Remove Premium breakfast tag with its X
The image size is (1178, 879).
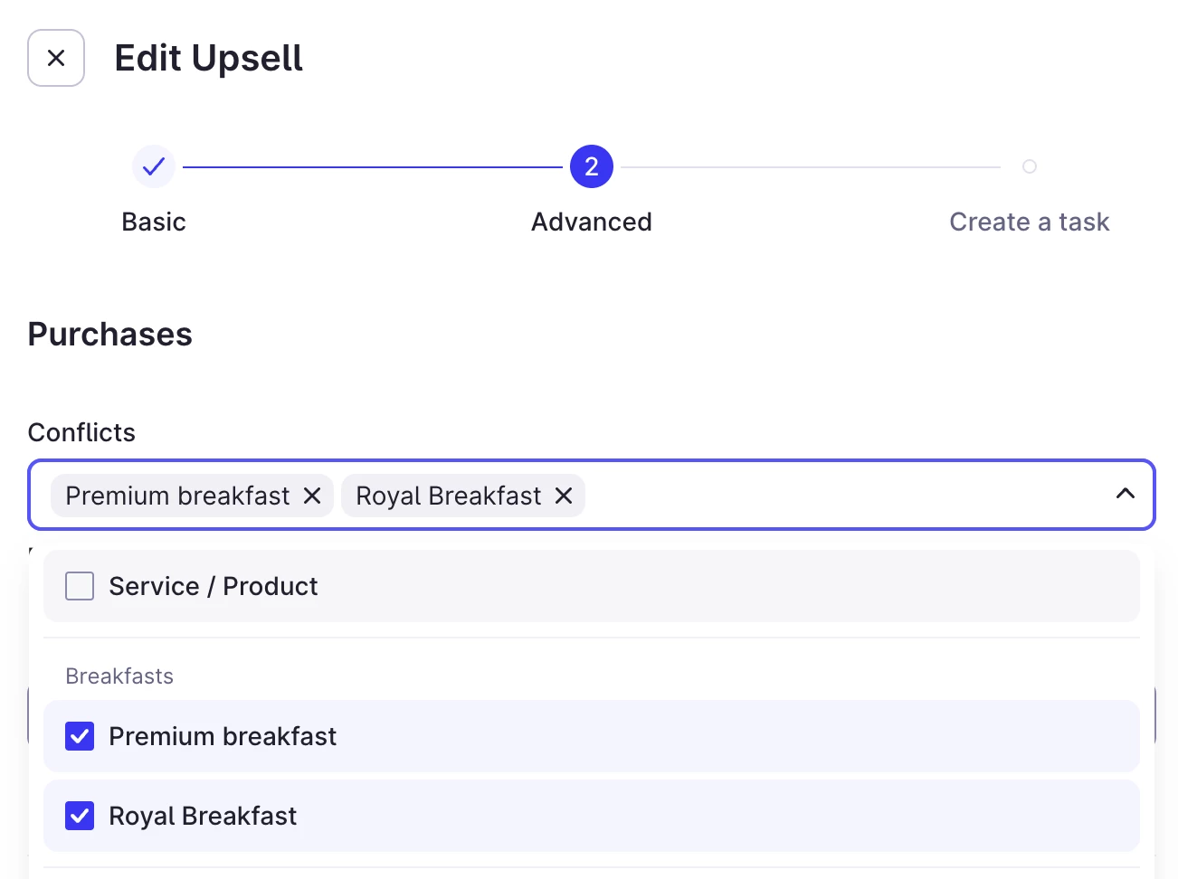(312, 496)
